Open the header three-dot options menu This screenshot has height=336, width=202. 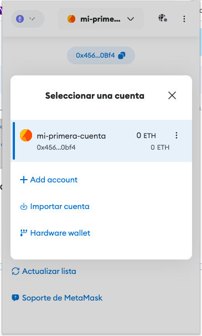coord(184,19)
